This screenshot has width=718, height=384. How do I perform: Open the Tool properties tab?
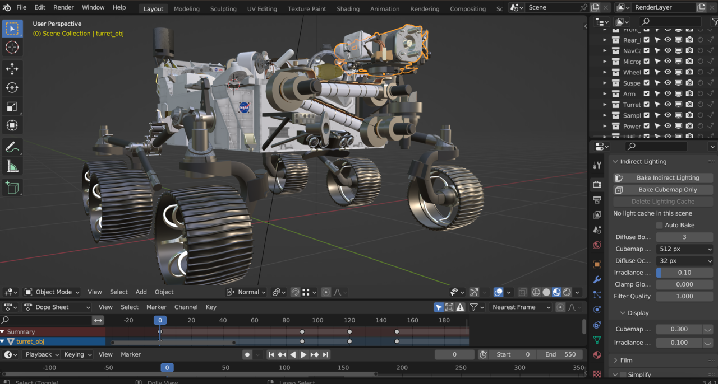coord(597,166)
